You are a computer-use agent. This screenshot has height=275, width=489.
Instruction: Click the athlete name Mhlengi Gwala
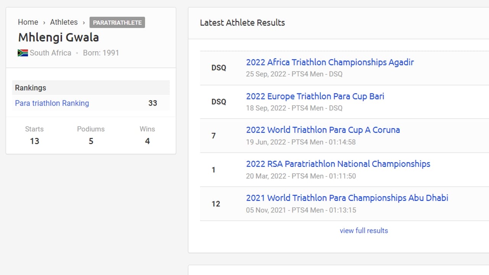[x=58, y=37]
